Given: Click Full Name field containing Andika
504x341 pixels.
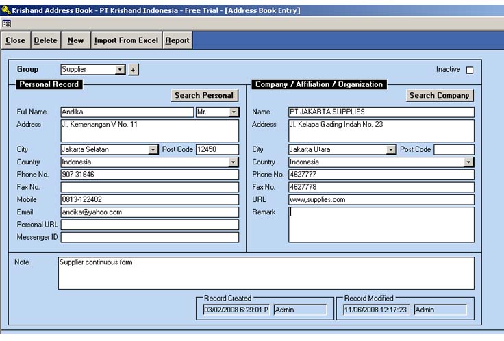Looking at the screenshot, I should coord(127,112).
